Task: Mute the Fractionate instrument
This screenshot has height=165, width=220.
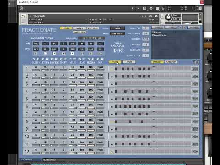Action: tap(162, 22)
